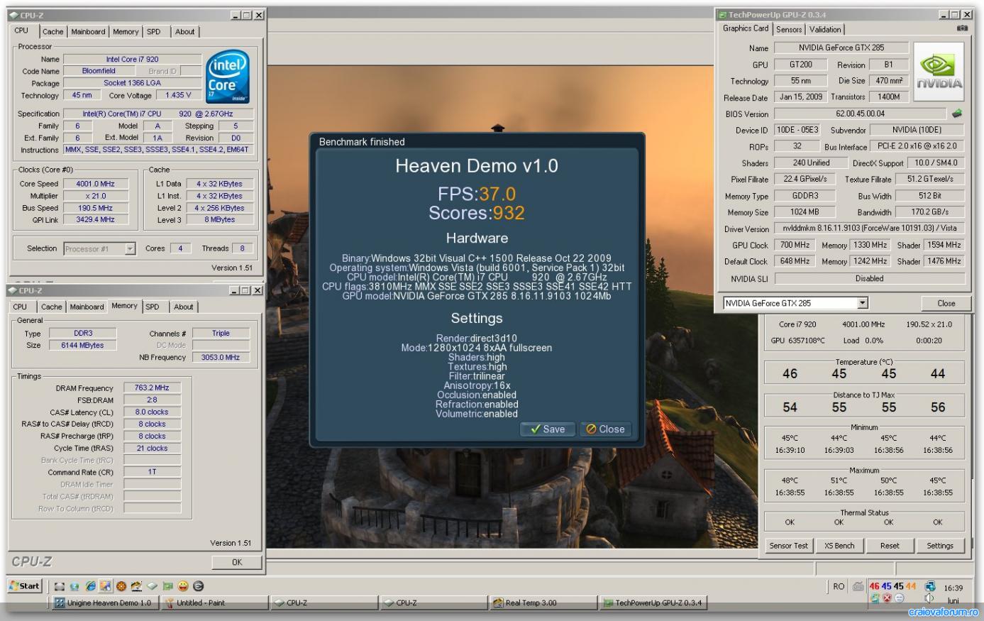The width and height of the screenshot is (984, 621).
Task: Open the CPU tab in memory CPU-Z window
Action: point(20,307)
